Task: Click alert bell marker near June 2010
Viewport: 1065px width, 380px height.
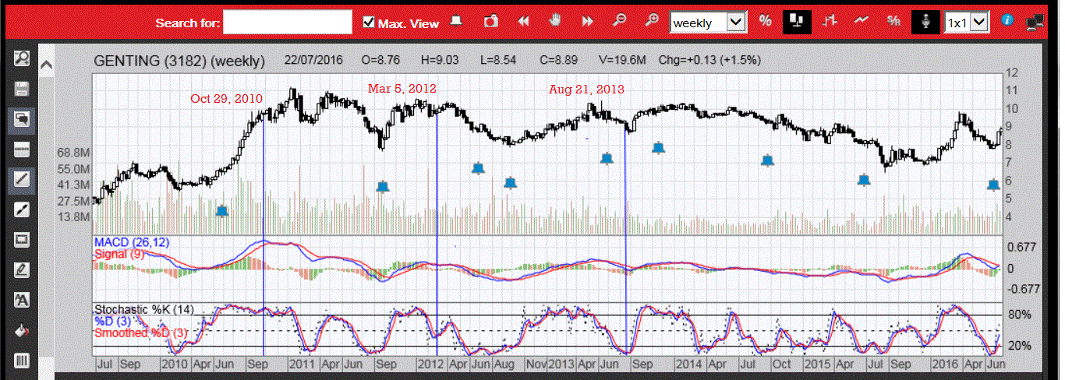Action: 222,210
